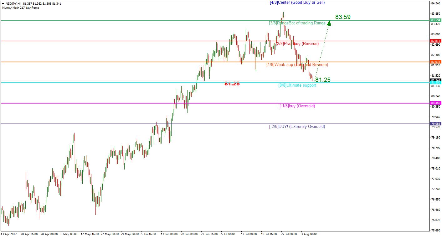Select the [4/8]Center (Good Buy or Sell) label

[x=297, y=3]
